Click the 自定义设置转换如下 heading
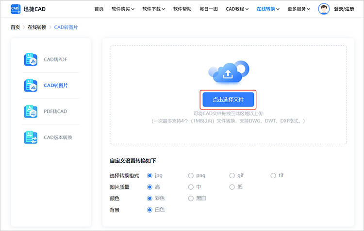The height and width of the screenshot is (231, 364). click(x=133, y=161)
